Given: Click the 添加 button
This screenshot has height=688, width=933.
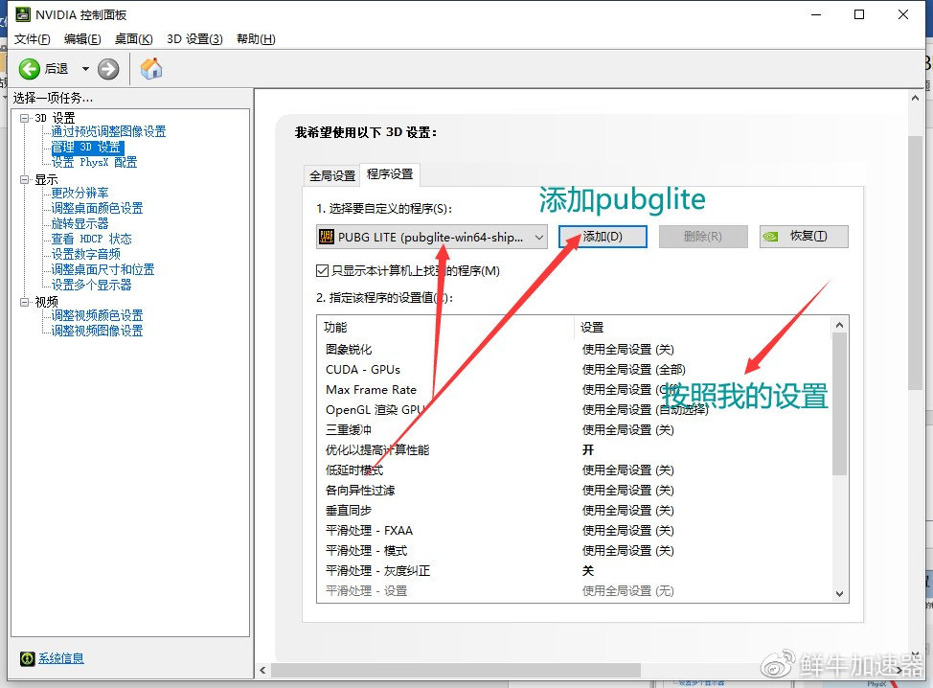Looking at the screenshot, I should [x=602, y=236].
